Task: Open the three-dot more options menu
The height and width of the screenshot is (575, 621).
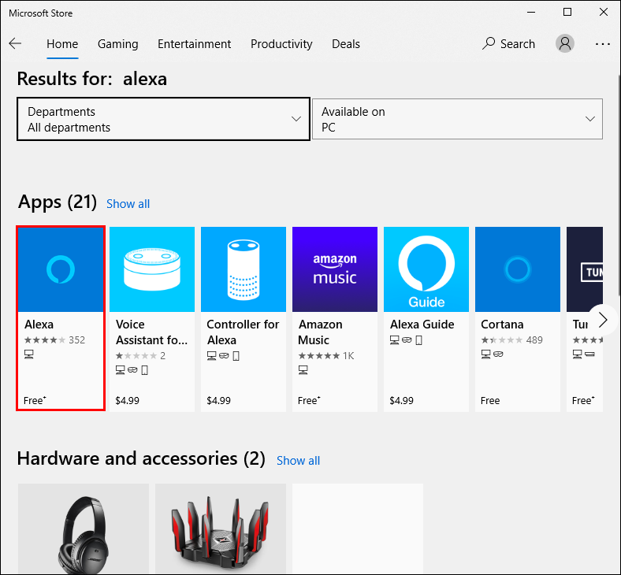Action: (x=603, y=44)
